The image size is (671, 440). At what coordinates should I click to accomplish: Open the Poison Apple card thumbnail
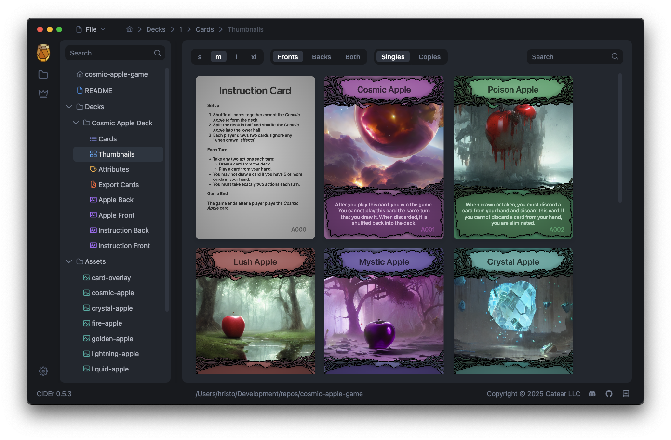pos(513,157)
